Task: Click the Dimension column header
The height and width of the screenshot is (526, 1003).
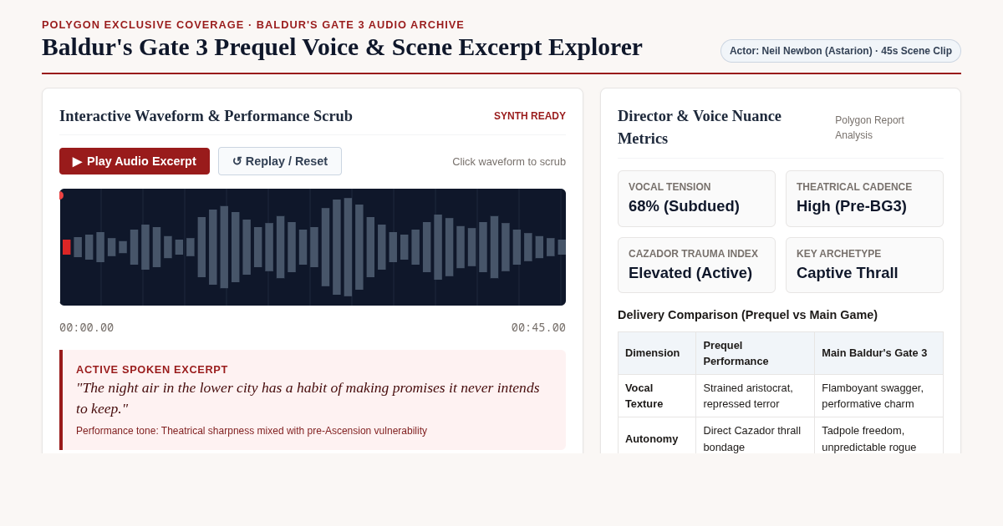Action: (x=657, y=353)
